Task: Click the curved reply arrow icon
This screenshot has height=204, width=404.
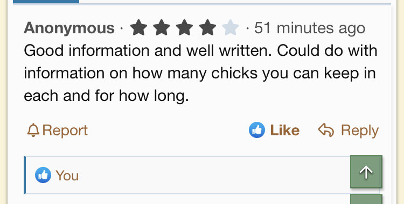Action: tap(326, 130)
